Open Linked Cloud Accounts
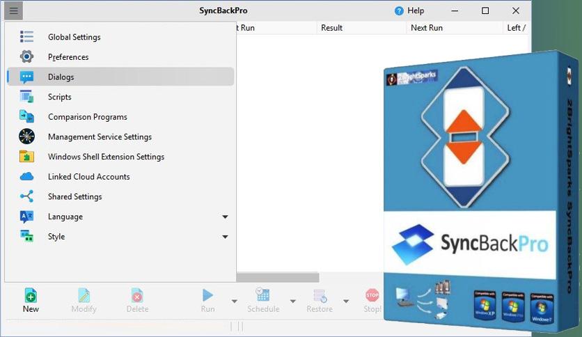 tap(88, 177)
